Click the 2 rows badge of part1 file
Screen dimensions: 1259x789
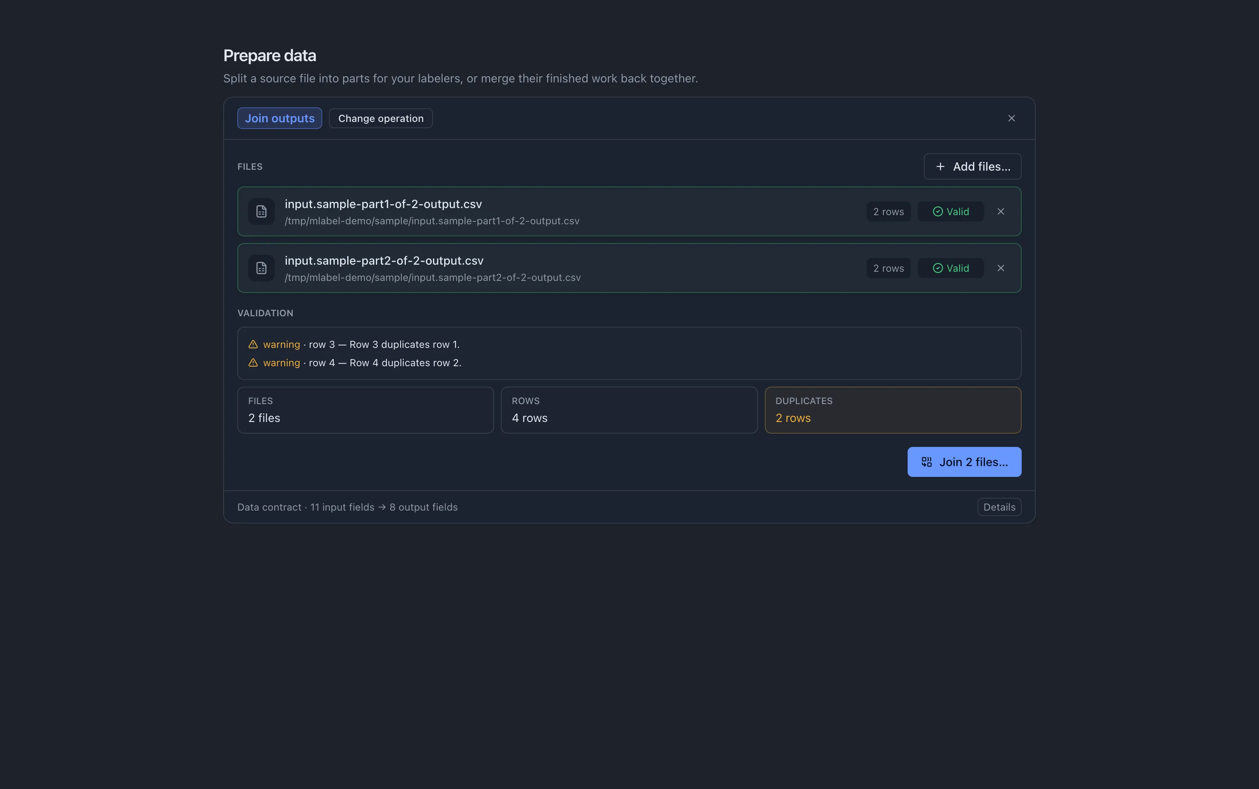click(x=888, y=211)
